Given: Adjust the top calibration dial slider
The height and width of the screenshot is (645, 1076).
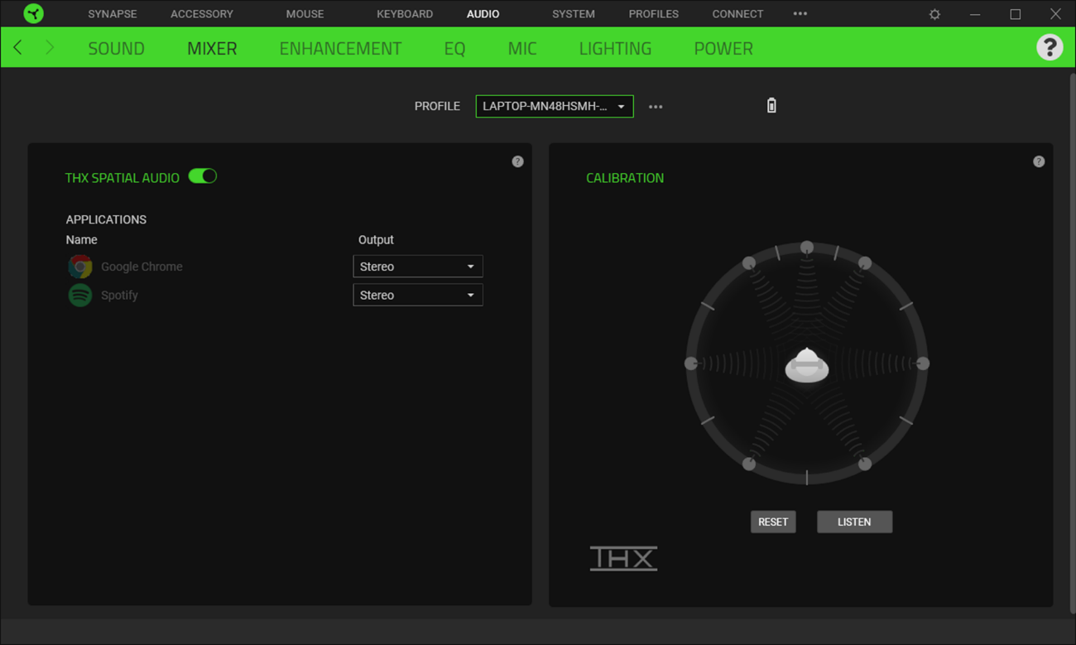Looking at the screenshot, I should tap(807, 247).
